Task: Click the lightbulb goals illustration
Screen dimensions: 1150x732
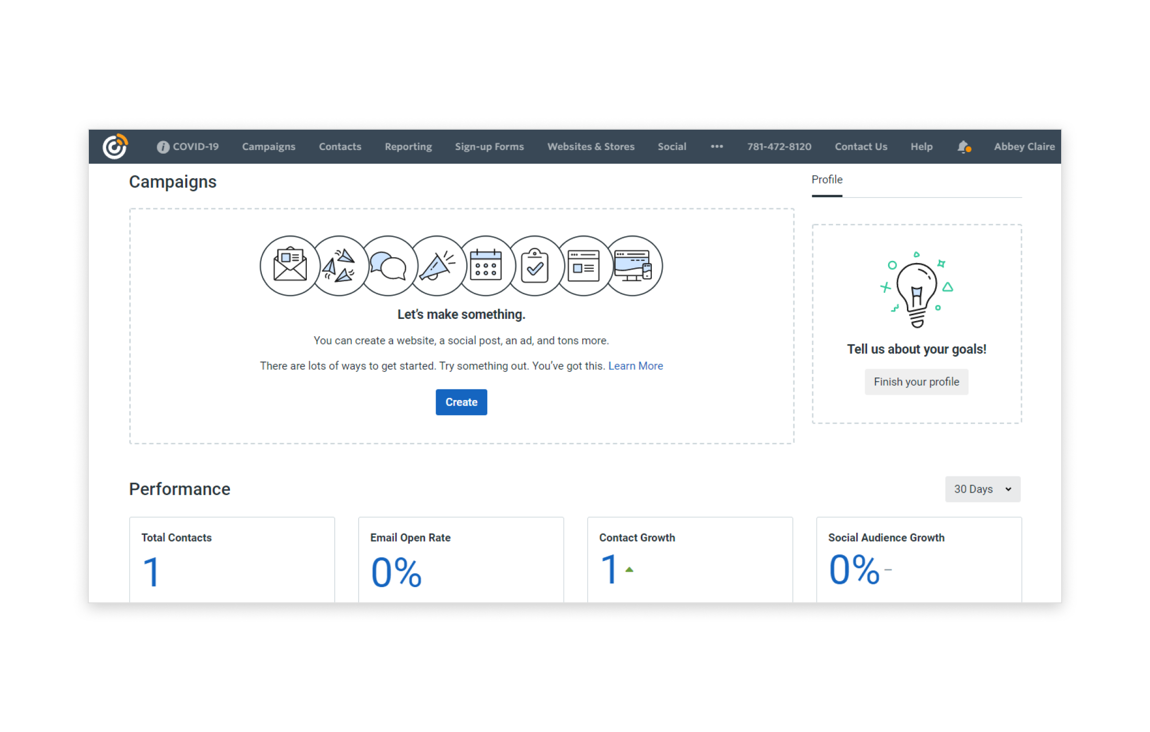Action: (916, 290)
